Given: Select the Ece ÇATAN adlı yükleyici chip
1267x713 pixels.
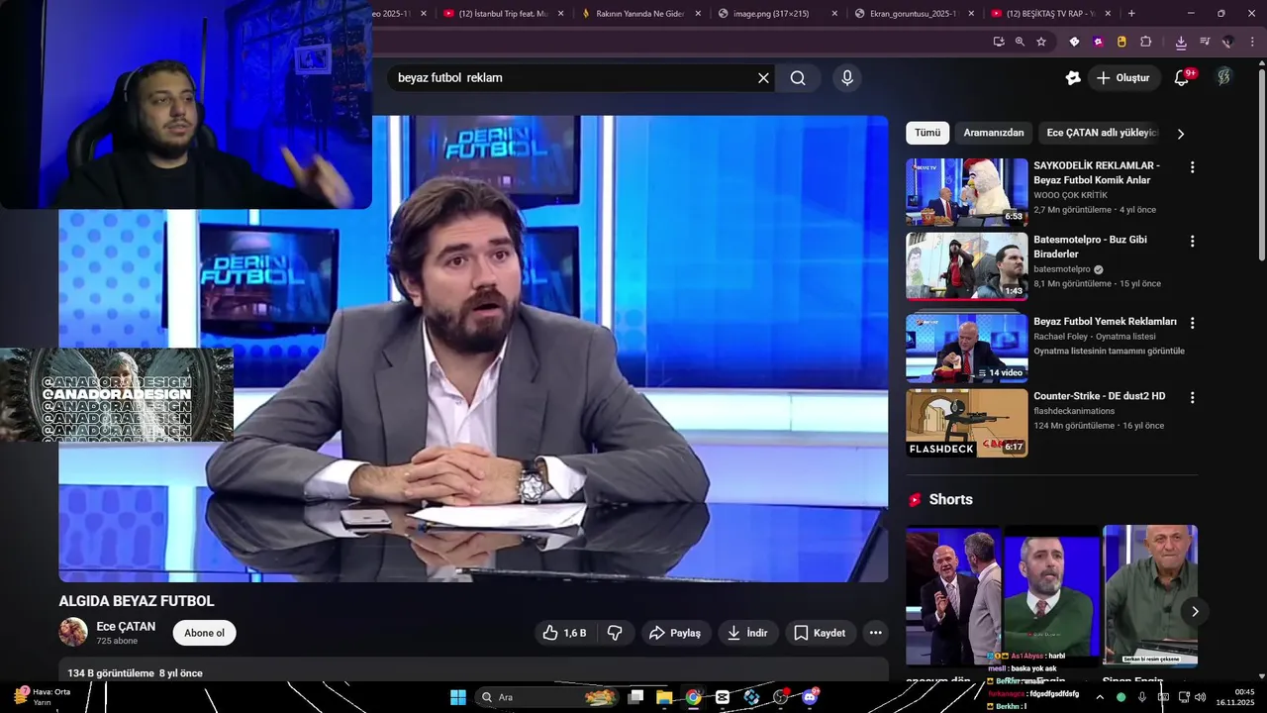Looking at the screenshot, I should [1102, 133].
